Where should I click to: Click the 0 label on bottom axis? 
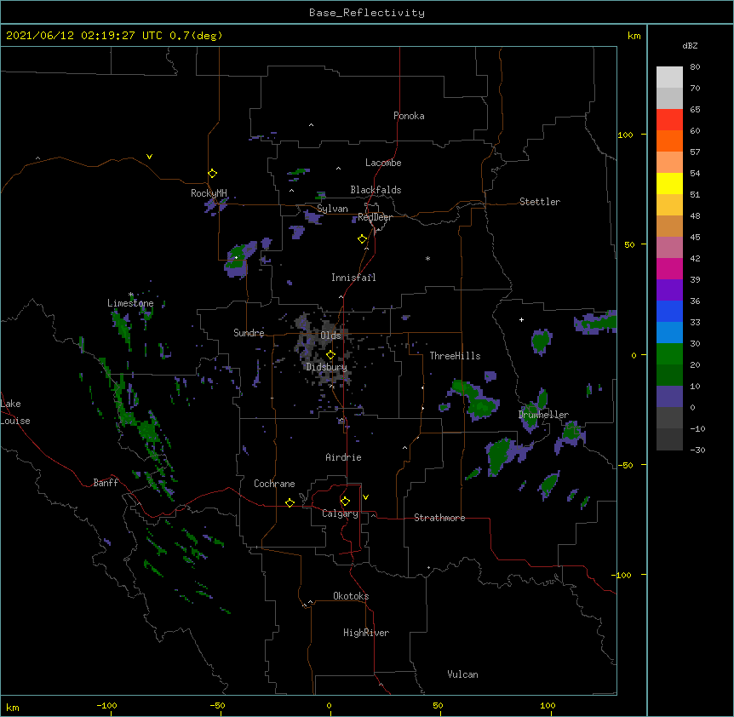tap(329, 705)
